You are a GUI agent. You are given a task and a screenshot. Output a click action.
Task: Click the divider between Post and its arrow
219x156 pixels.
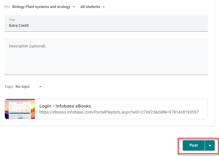click(x=205, y=145)
